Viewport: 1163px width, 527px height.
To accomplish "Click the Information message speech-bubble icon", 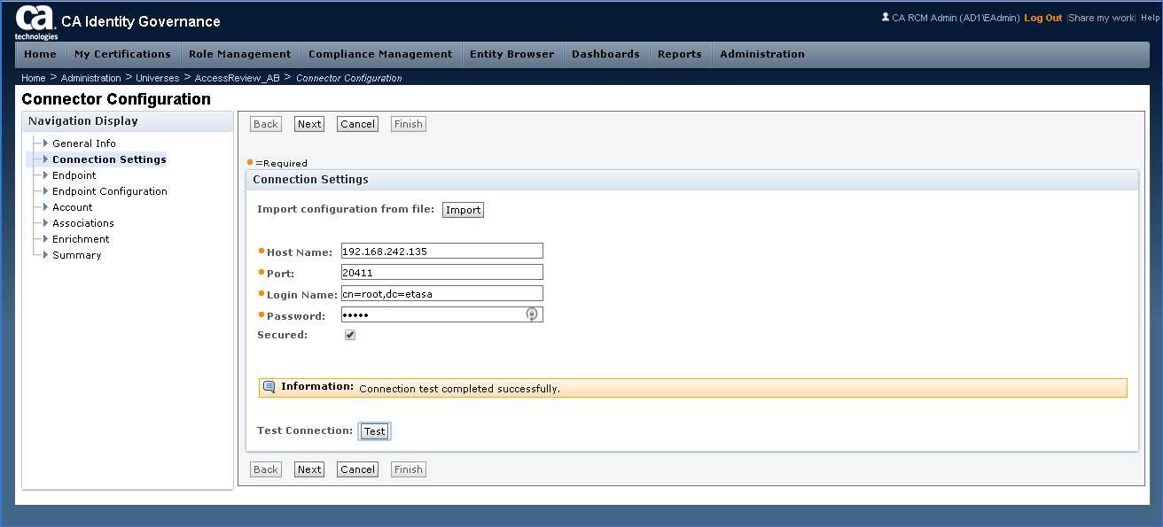I will [x=269, y=387].
